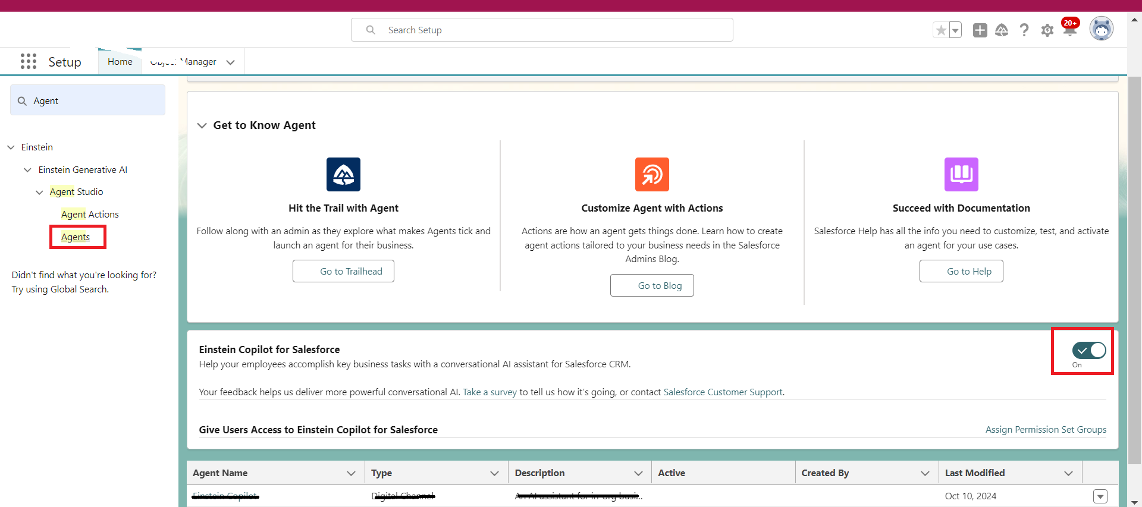Click the Oct 10, 2024 date cell
The image size is (1142, 507).
(971, 496)
